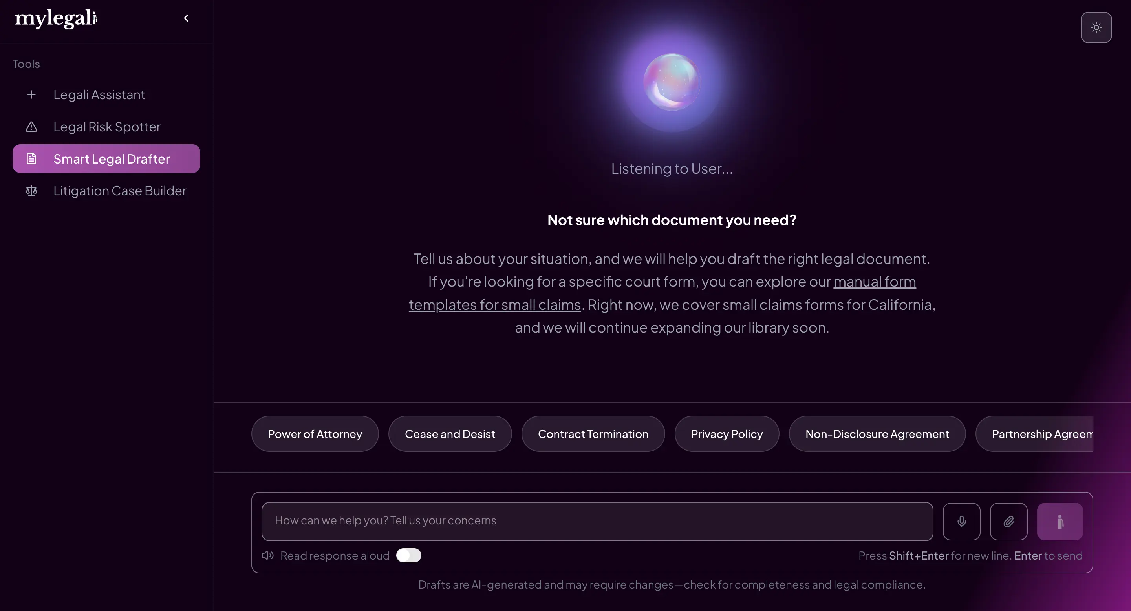The width and height of the screenshot is (1131, 611).
Task: Focus the 'How can we help you' text field
Action: (597, 521)
